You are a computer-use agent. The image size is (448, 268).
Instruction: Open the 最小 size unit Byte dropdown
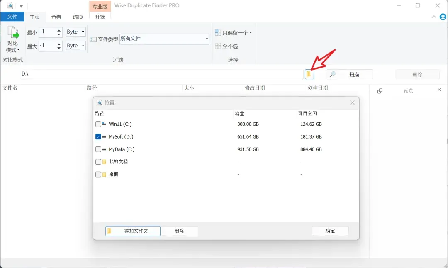[75, 32]
